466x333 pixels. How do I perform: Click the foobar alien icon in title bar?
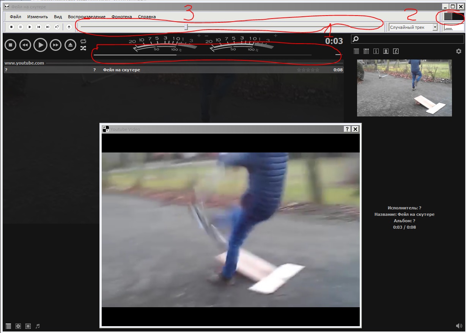6,6
